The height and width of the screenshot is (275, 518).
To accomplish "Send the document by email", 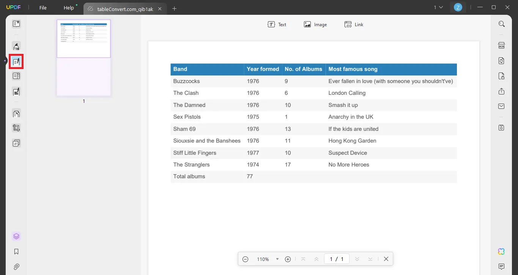I will click(x=501, y=106).
